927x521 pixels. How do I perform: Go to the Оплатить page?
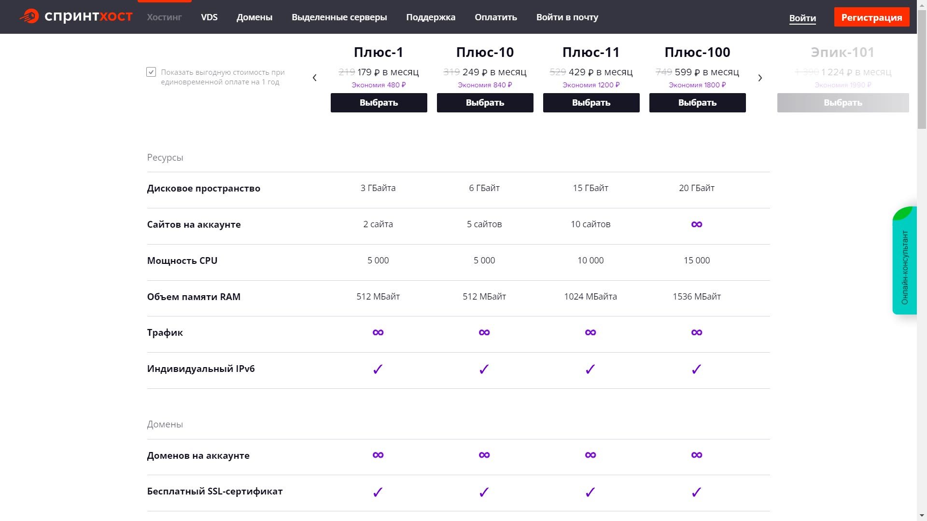495,17
